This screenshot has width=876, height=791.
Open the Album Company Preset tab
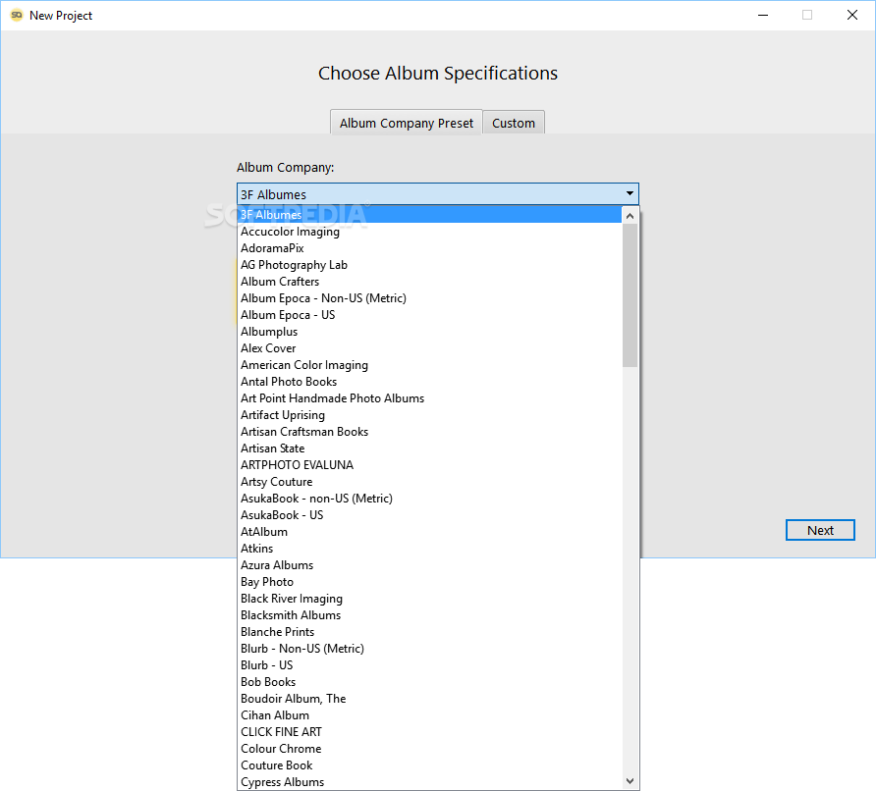pos(407,123)
